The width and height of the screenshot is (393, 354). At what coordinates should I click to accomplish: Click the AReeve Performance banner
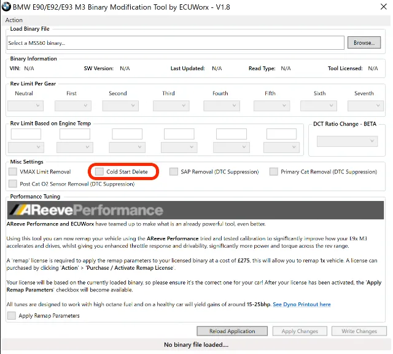point(195,210)
